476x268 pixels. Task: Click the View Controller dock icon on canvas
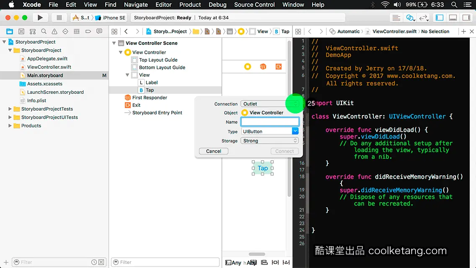pos(248,67)
